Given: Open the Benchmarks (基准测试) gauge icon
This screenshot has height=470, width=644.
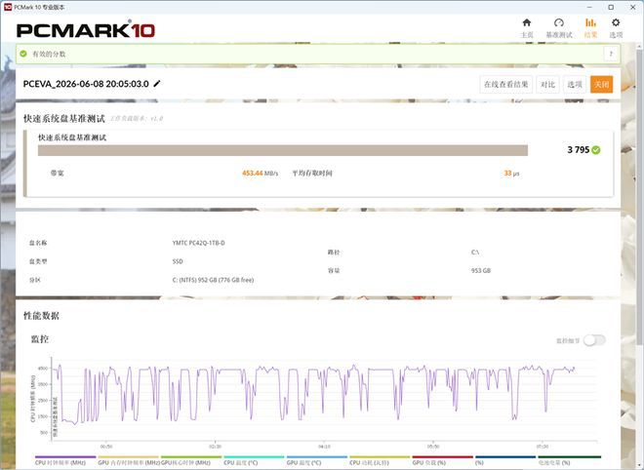Looking at the screenshot, I should 558,28.
